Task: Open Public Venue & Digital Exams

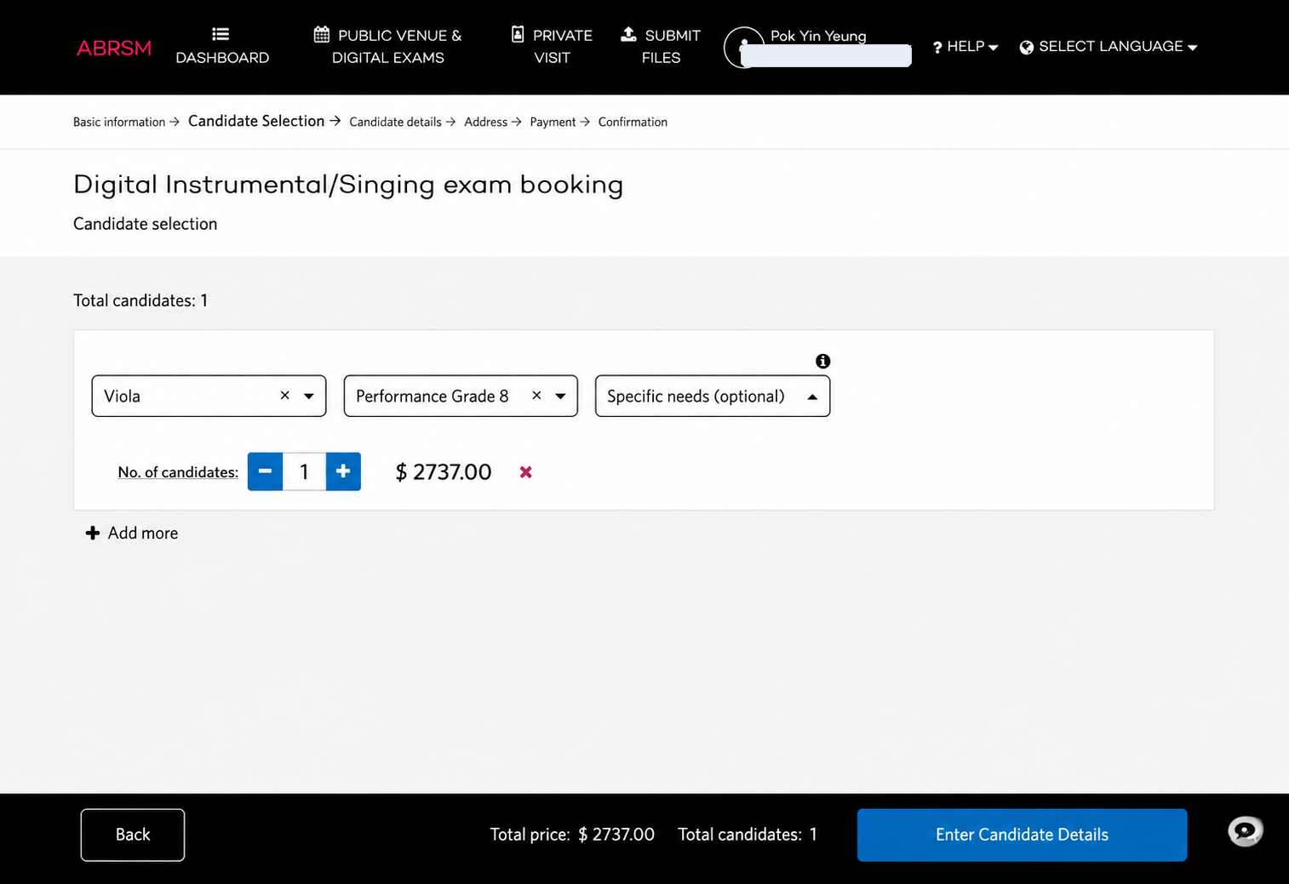Action: coord(388,46)
